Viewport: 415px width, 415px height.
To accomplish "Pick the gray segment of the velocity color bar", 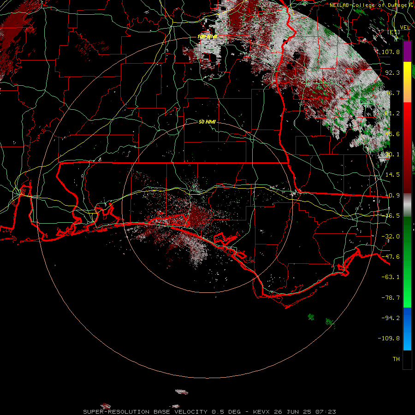I will pyautogui.click(x=407, y=205).
